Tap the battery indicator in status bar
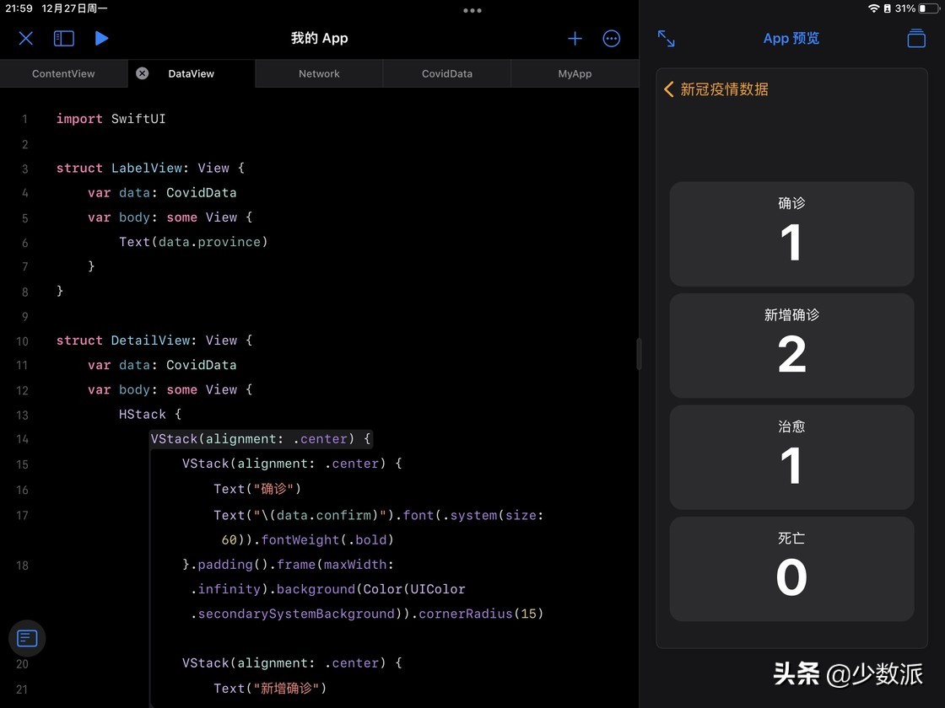The height and width of the screenshot is (708, 945). (x=928, y=8)
